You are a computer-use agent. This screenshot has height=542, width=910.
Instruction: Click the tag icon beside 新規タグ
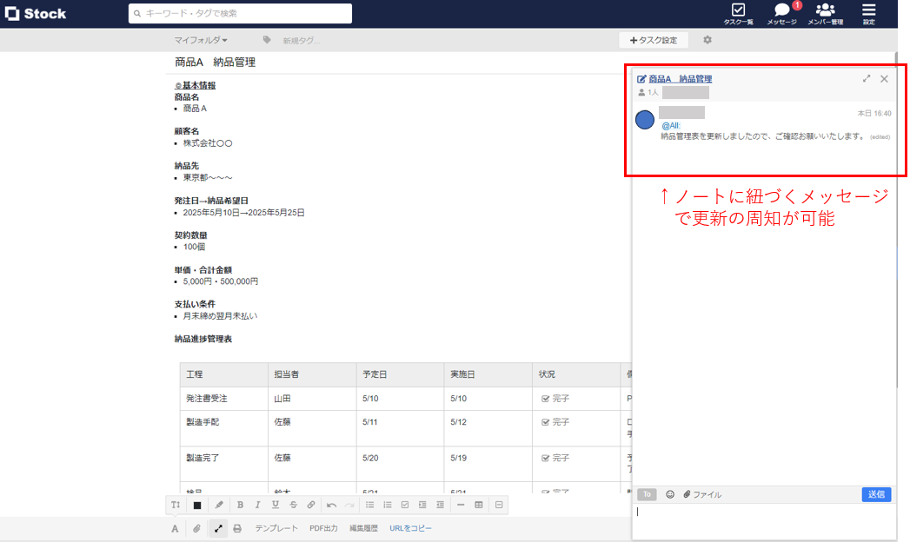click(267, 40)
